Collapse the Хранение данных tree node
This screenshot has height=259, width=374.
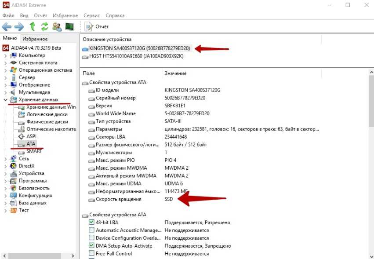click(5, 100)
